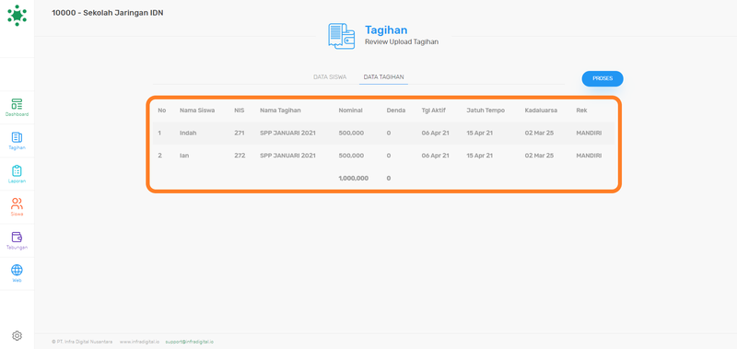
Task: Click NIS value 272
Action: pyautogui.click(x=240, y=156)
